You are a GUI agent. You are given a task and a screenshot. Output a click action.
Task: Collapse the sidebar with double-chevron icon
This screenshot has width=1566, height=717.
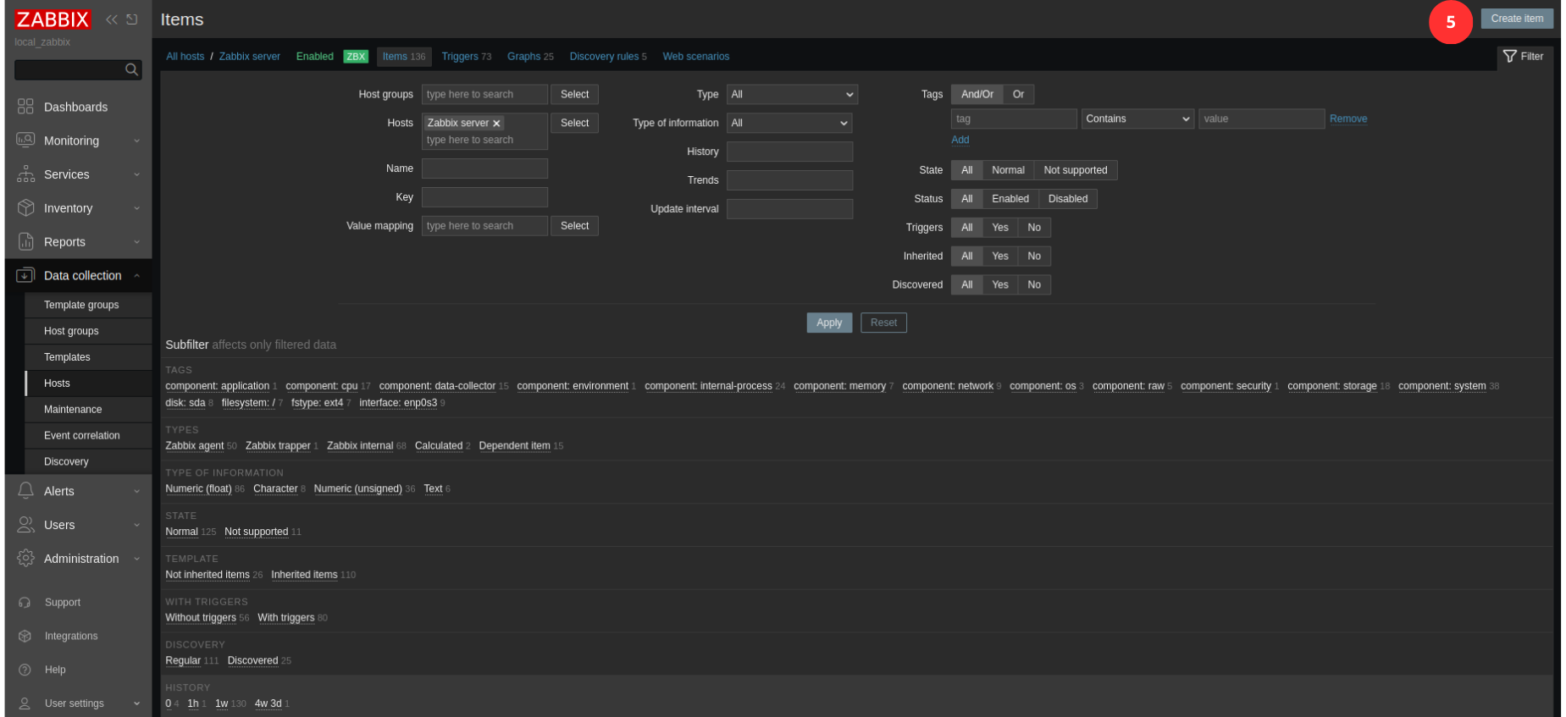click(x=111, y=19)
